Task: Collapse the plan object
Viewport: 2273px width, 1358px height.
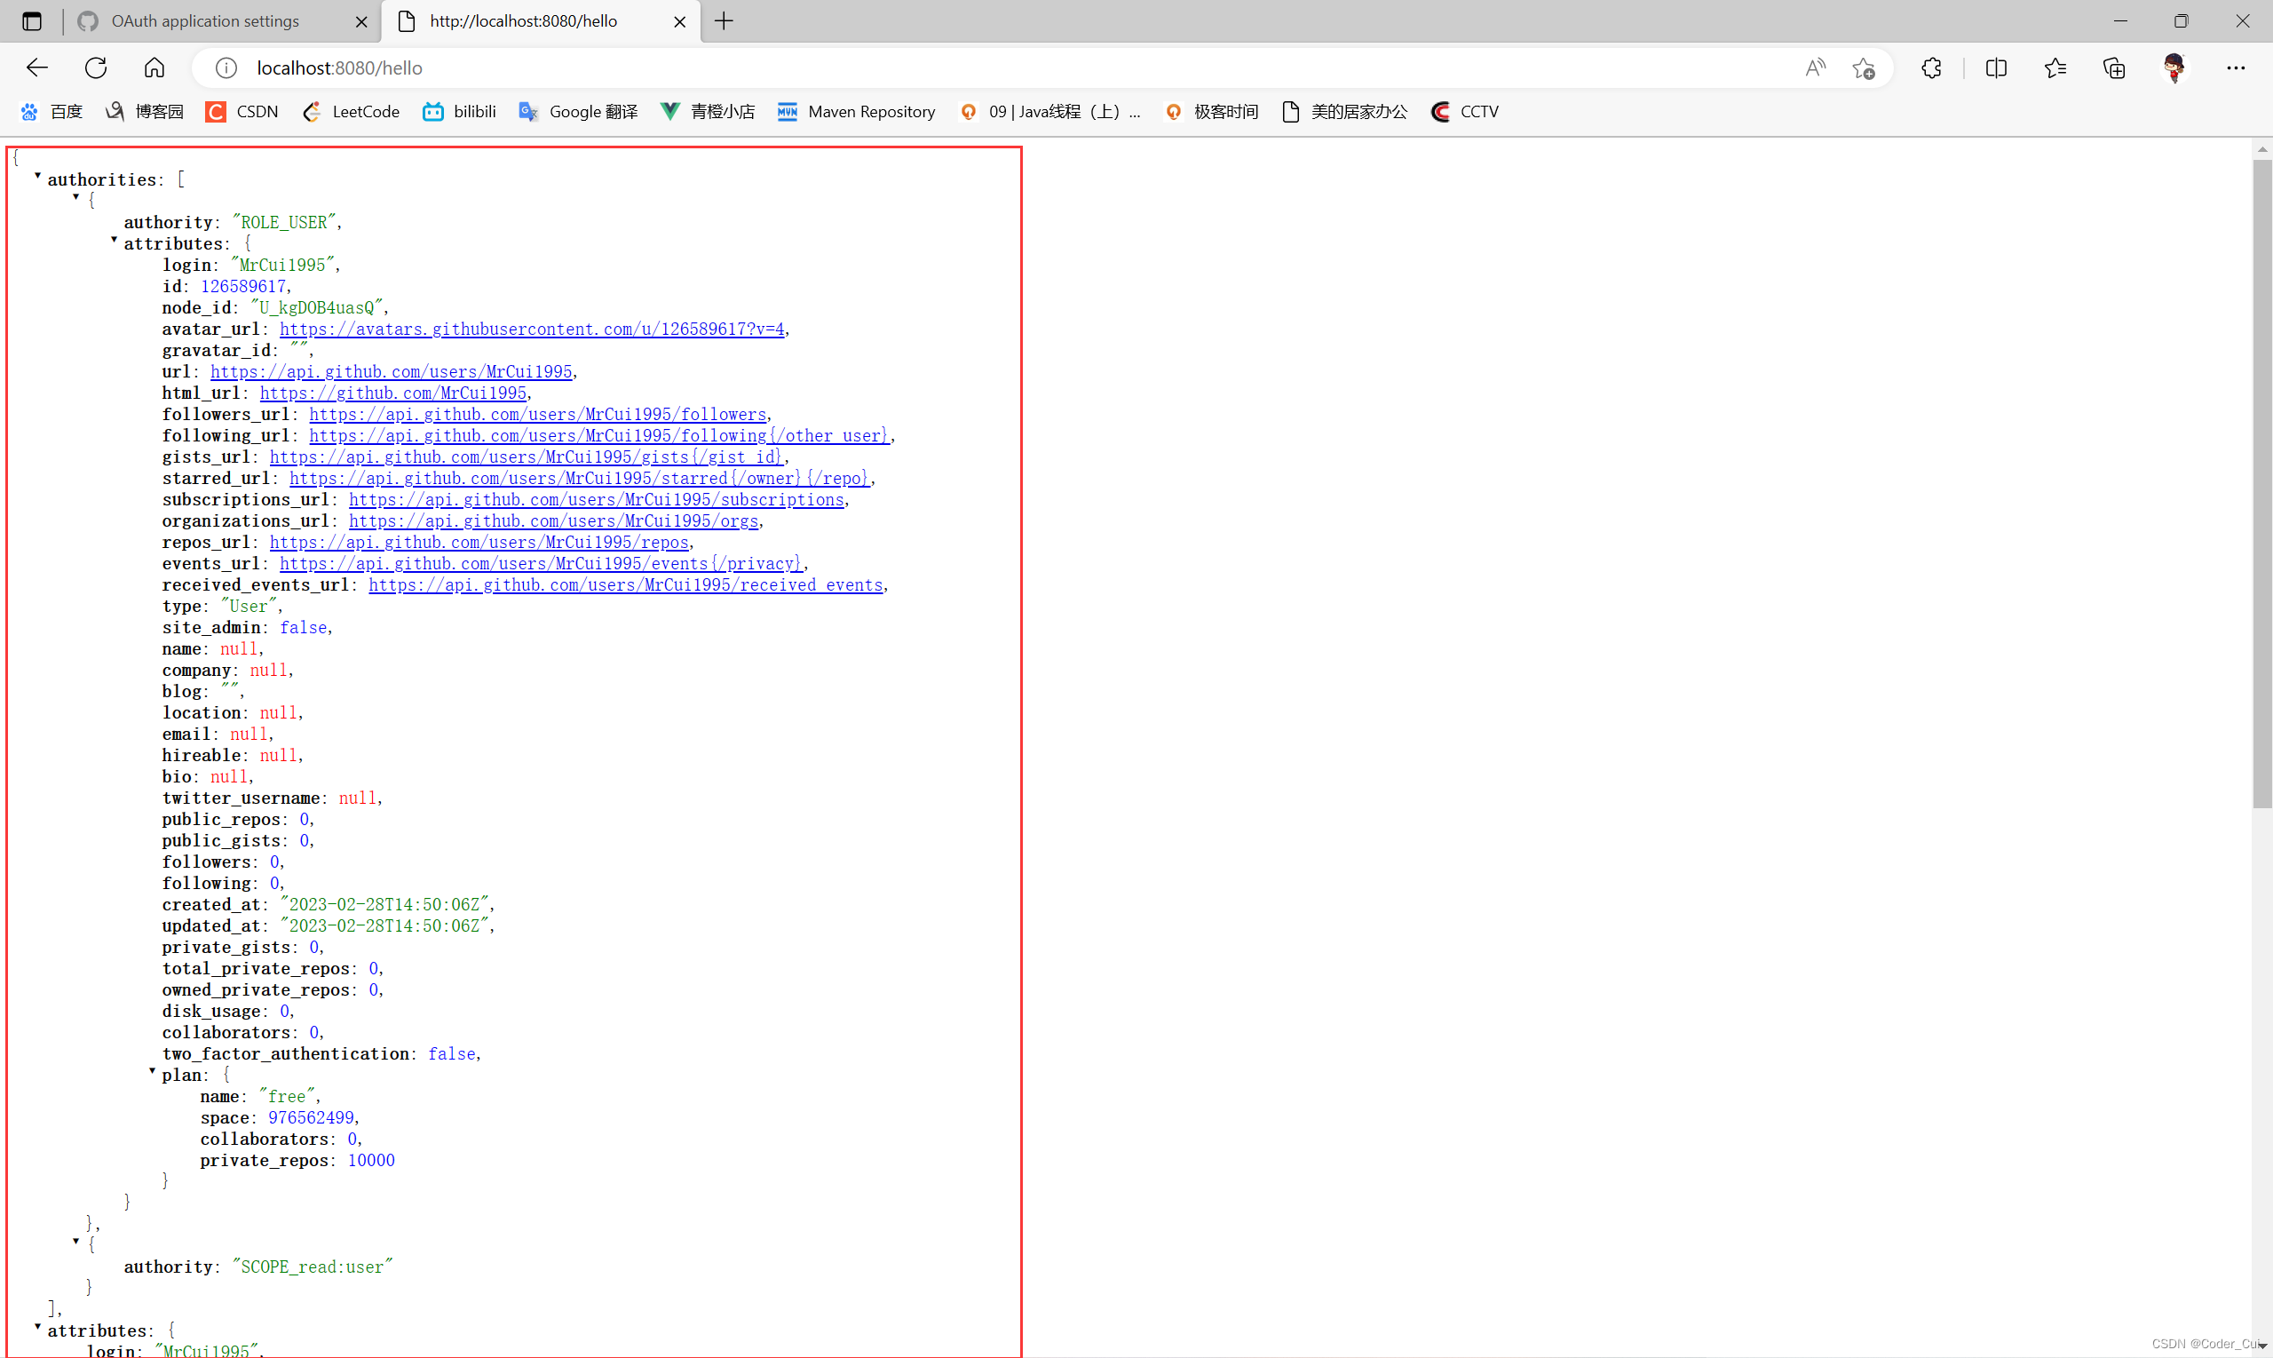Action: pos(151,1072)
